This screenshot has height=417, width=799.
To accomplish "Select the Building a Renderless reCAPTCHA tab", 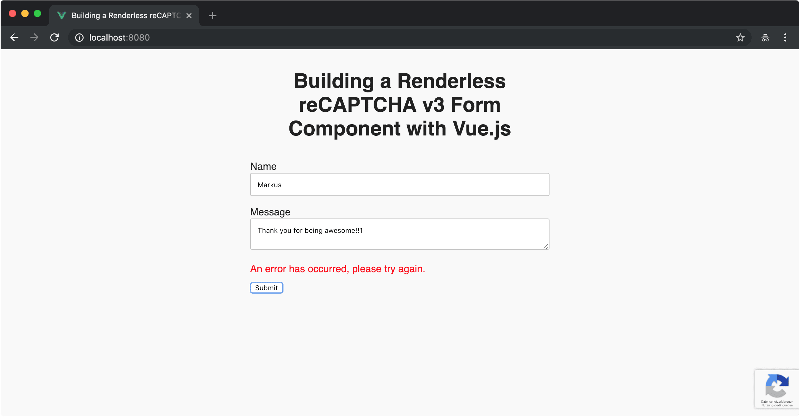I will point(126,16).
